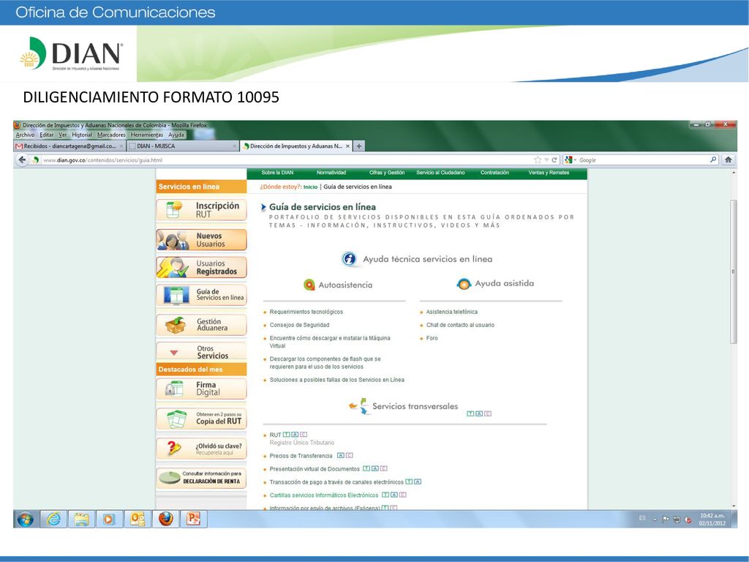Open Obtener Copia del RUT button
This screenshot has height=562, width=749.
(201, 419)
